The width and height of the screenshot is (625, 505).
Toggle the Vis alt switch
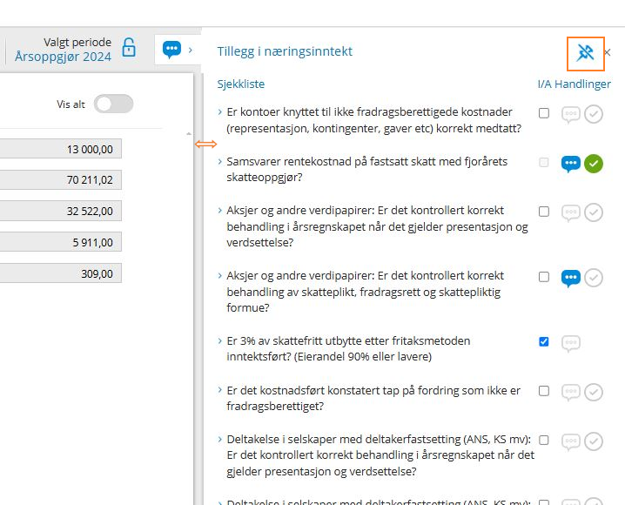[x=114, y=104]
